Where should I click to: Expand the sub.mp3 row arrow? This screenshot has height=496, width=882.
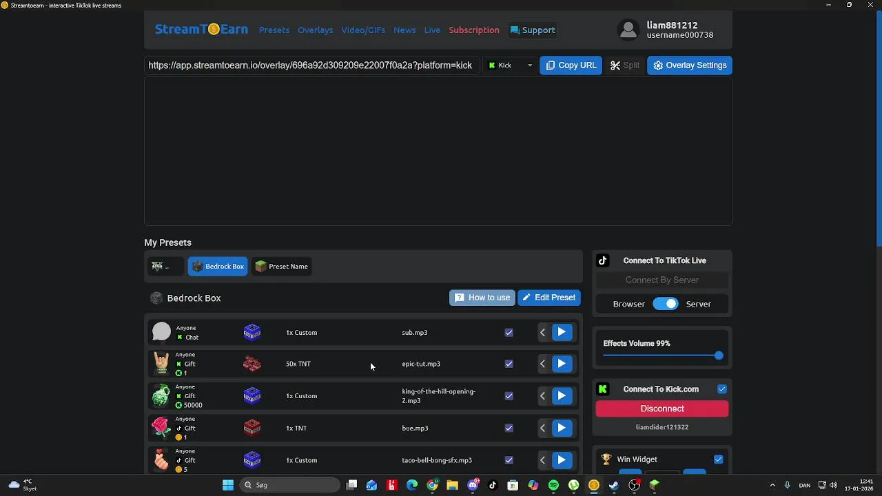(543, 332)
